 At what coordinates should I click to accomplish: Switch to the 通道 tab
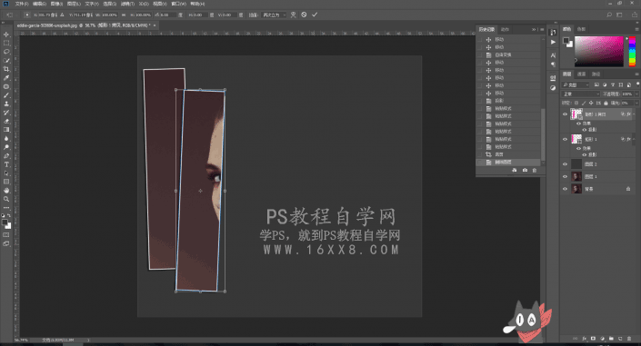pos(581,74)
